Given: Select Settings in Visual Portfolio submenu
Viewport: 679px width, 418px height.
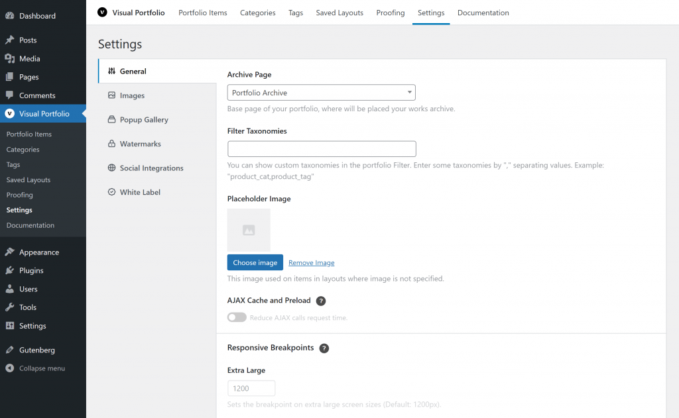Looking at the screenshot, I should pyautogui.click(x=19, y=210).
